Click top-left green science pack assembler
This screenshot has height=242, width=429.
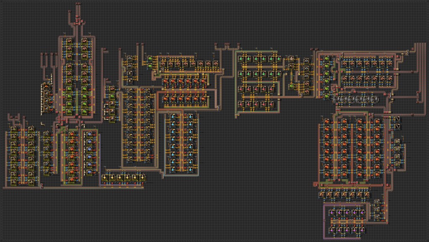[x=241, y=59]
